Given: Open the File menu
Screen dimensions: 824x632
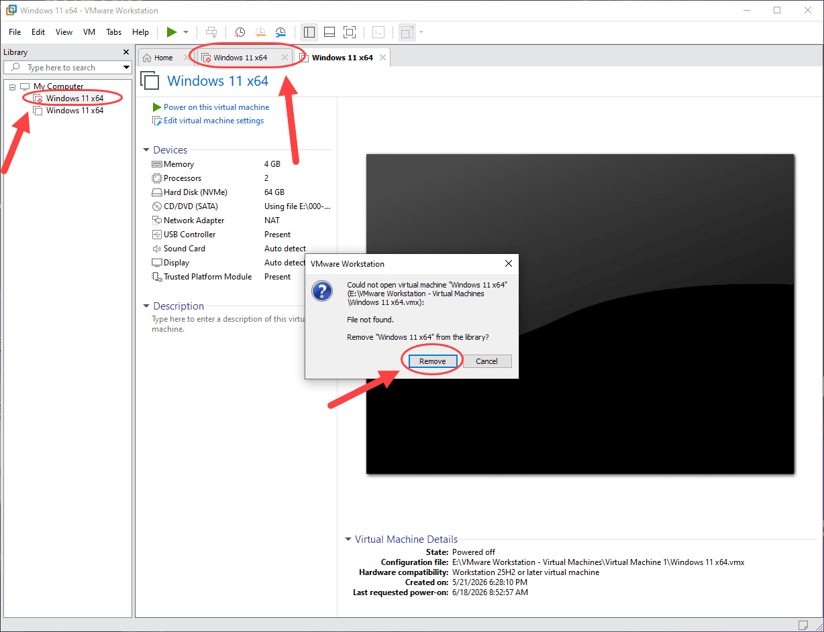Looking at the screenshot, I should [x=15, y=32].
